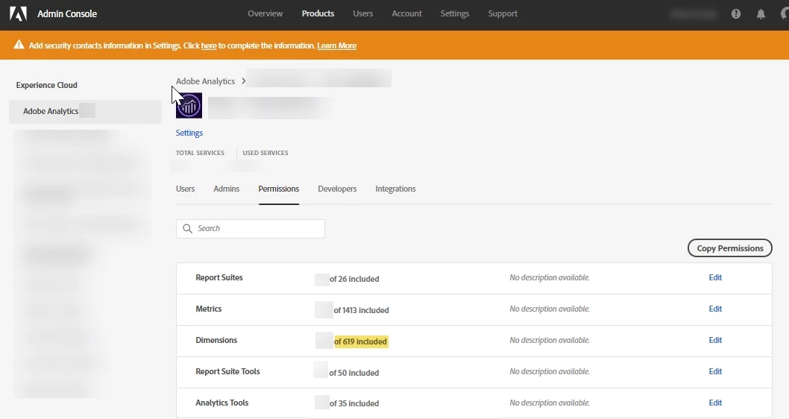Viewport: 789px width, 419px height.
Task: Click the breadcrumb chevron after Adobe Analytics
Action: coord(244,81)
